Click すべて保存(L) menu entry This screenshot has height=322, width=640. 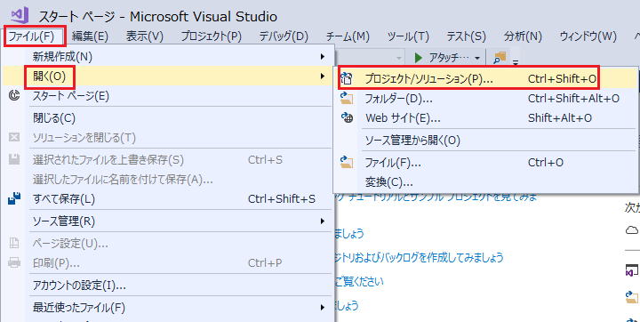[x=168, y=199]
